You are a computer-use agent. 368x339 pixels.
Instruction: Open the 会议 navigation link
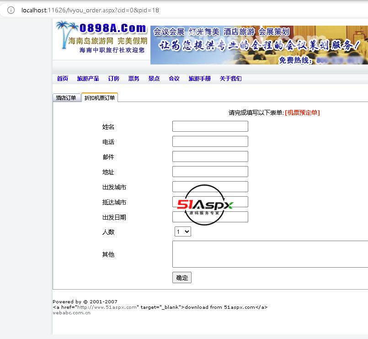(x=174, y=79)
